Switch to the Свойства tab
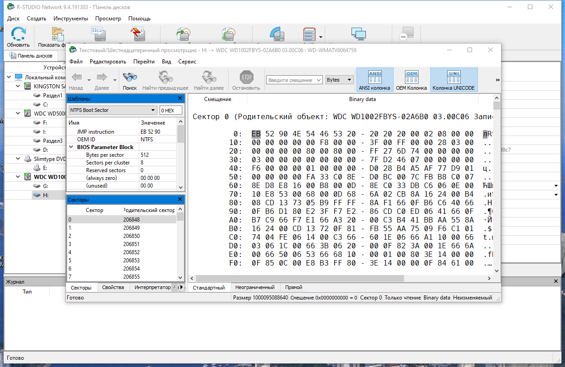This screenshot has height=367, width=565. click(x=113, y=287)
